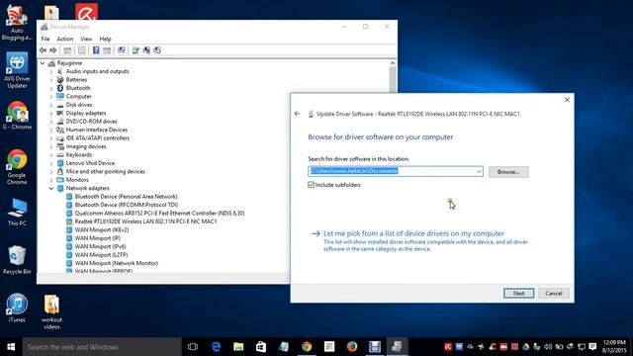The image size is (633, 356).
Task: Open This PC desktop icon
Action: (17, 212)
